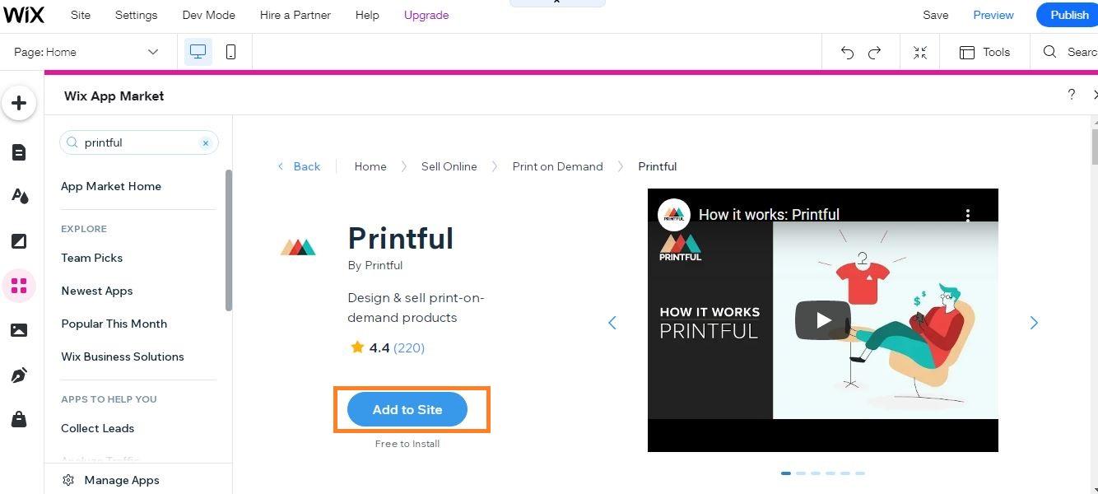1098x494 pixels.
Task: Open the Settings menu
Action: [x=136, y=15]
